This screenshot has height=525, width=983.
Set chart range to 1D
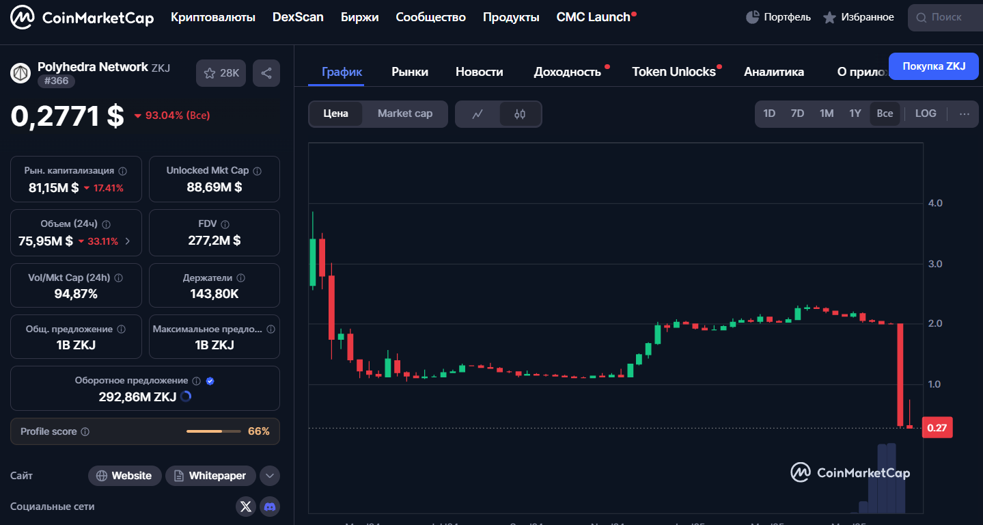pyautogui.click(x=769, y=113)
